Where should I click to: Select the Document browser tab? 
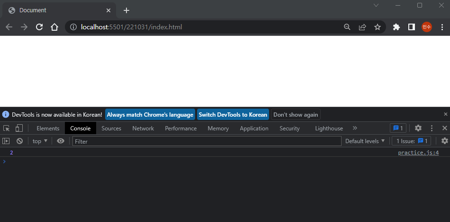(59, 10)
